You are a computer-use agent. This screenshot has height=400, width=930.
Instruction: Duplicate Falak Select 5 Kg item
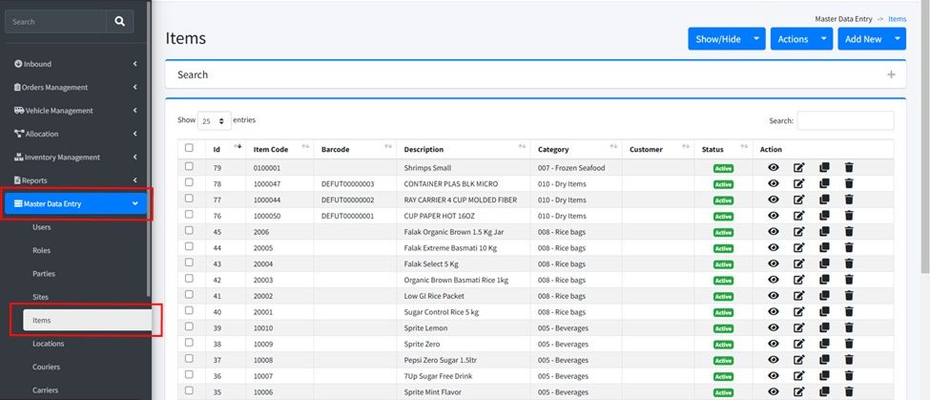pyautogui.click(x=824, y=263)
